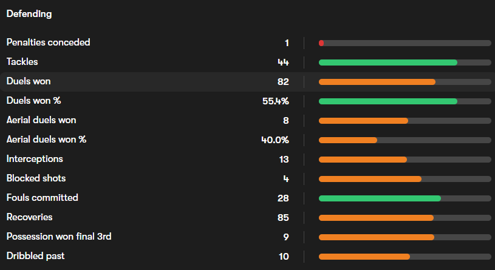Select the Blocked shots label
This screenshot has width=495, height=270.
36,178
